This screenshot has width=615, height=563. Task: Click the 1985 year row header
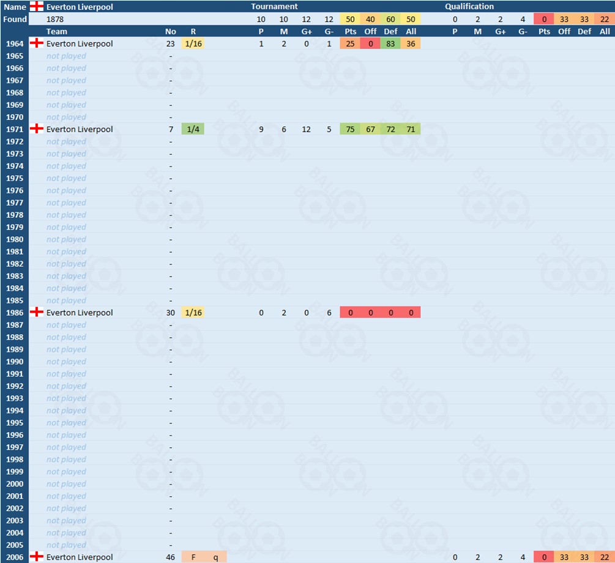pos(15,300)
